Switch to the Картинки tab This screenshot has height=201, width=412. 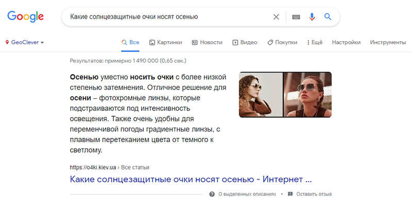165,42
